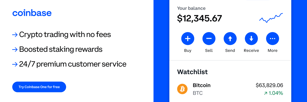Click the orange Bitcoin logo icon

point(182,89)
